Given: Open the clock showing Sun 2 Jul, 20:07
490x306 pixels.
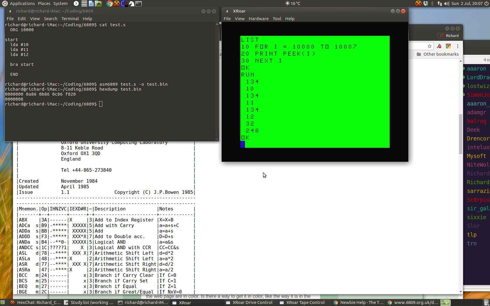Looking at the screenshot, I should tap(467, 3).
